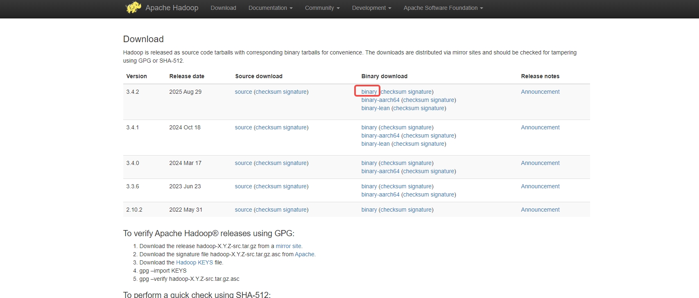
Task: Open signature for 3.4.1 source download
Action: [x=295, y=127]
